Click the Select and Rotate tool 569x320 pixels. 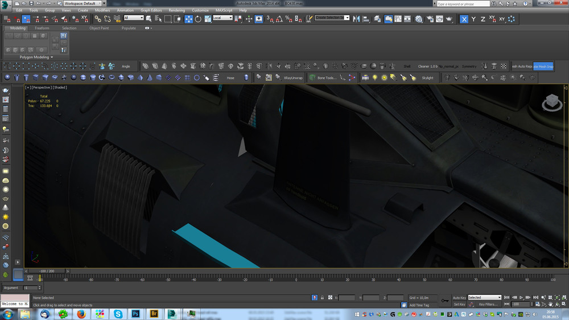[x=198, y=19]
